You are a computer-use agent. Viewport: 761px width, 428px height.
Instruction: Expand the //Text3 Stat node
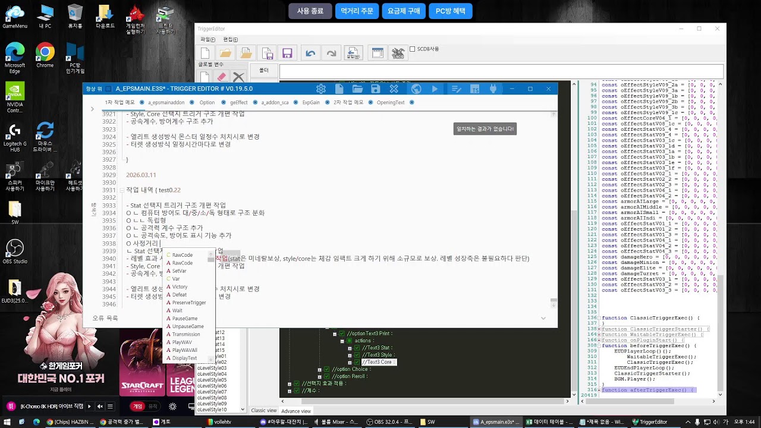pos(350,348)
